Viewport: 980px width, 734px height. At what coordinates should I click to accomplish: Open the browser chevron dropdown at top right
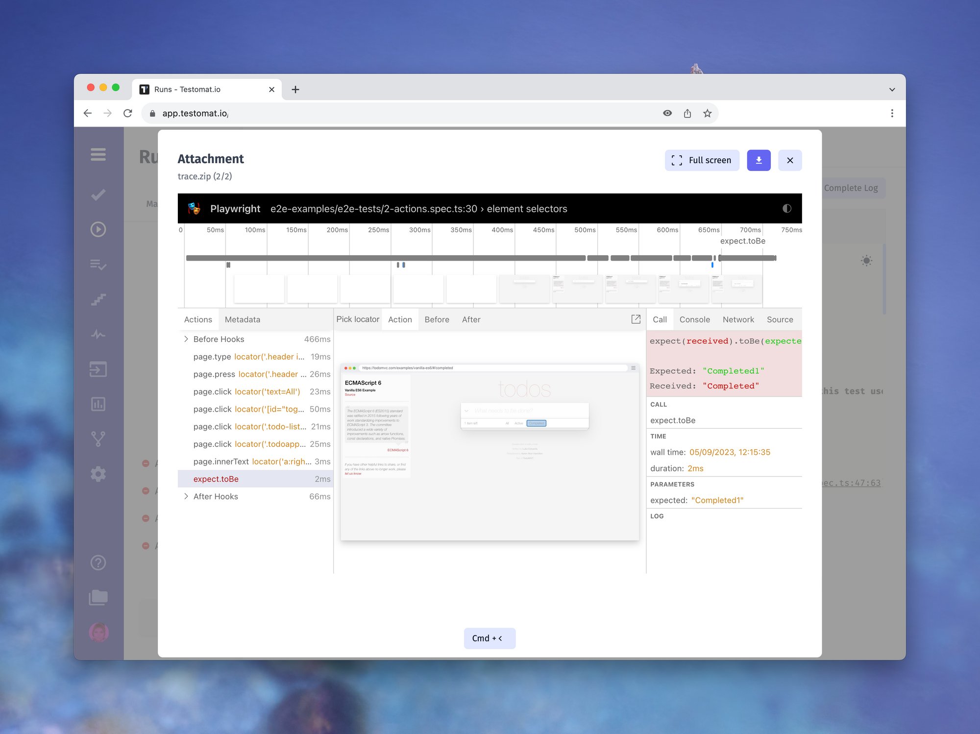[x=892, y=89]
